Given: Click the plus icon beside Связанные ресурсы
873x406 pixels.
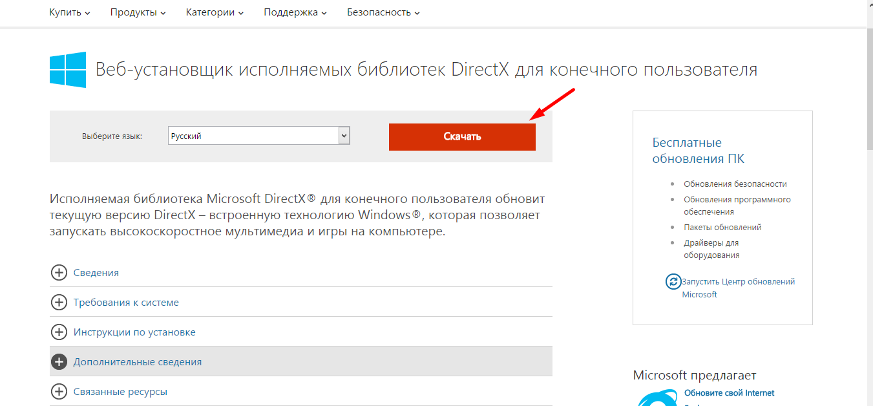Looking at the screenshot, I should coord(59,392).
